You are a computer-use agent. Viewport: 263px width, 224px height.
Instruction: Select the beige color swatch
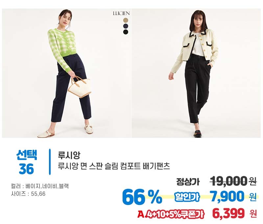pyautogui.click(x=126, y=20)
